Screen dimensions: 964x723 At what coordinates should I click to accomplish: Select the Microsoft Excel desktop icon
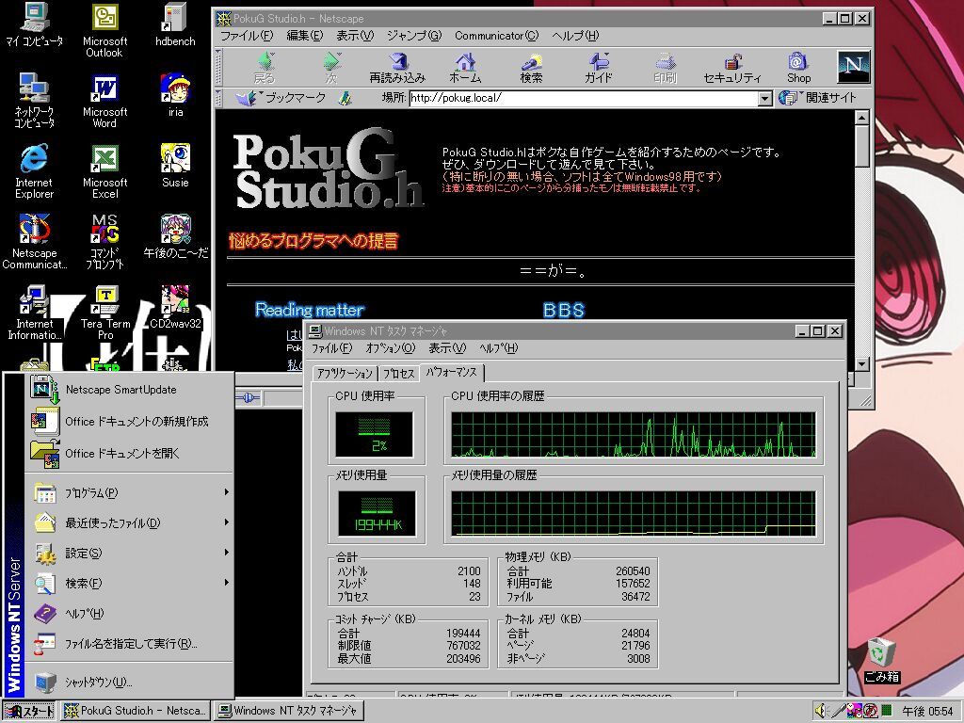tap(104, 171)
